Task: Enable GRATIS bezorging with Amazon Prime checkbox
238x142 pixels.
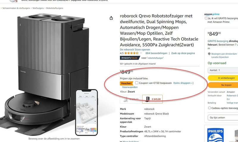Action: tap(206, 18)
